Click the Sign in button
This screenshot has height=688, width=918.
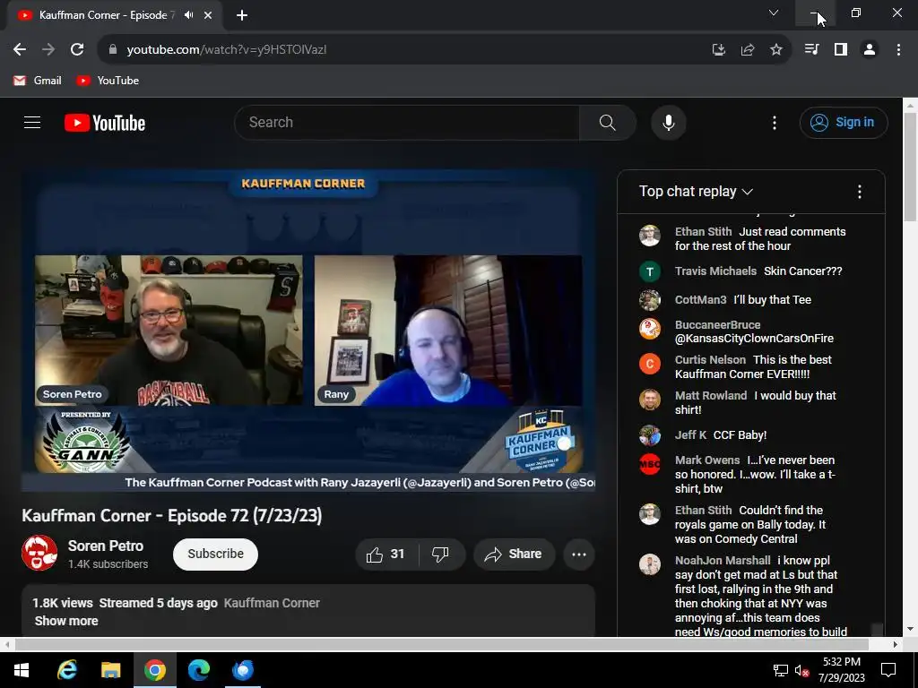click(843, 122)
